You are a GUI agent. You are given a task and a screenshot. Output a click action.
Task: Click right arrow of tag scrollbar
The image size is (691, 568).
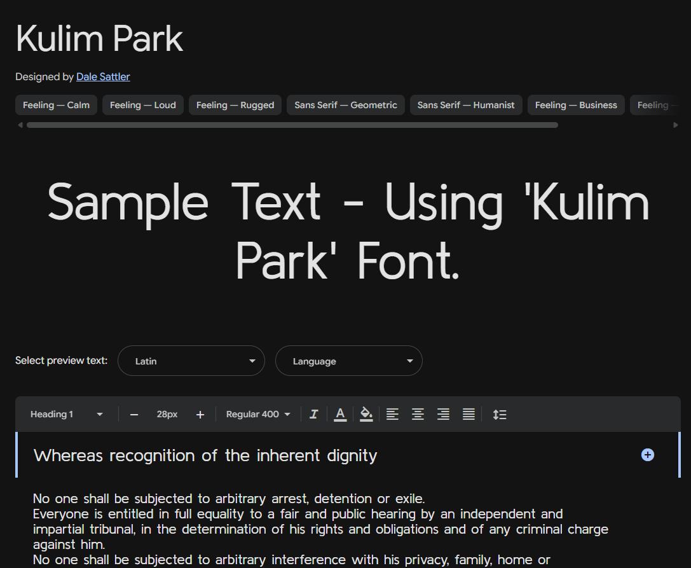click(676, 125)
